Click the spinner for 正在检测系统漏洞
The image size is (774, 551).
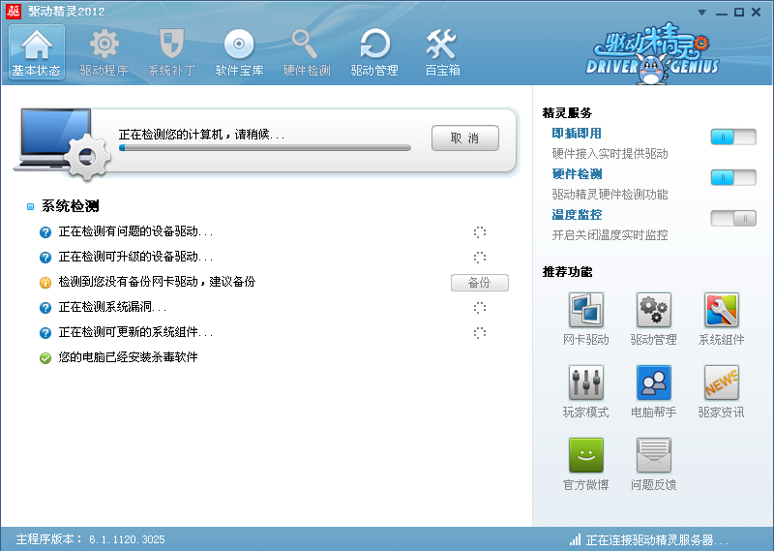pyautogui.click(x=480, y=308)
